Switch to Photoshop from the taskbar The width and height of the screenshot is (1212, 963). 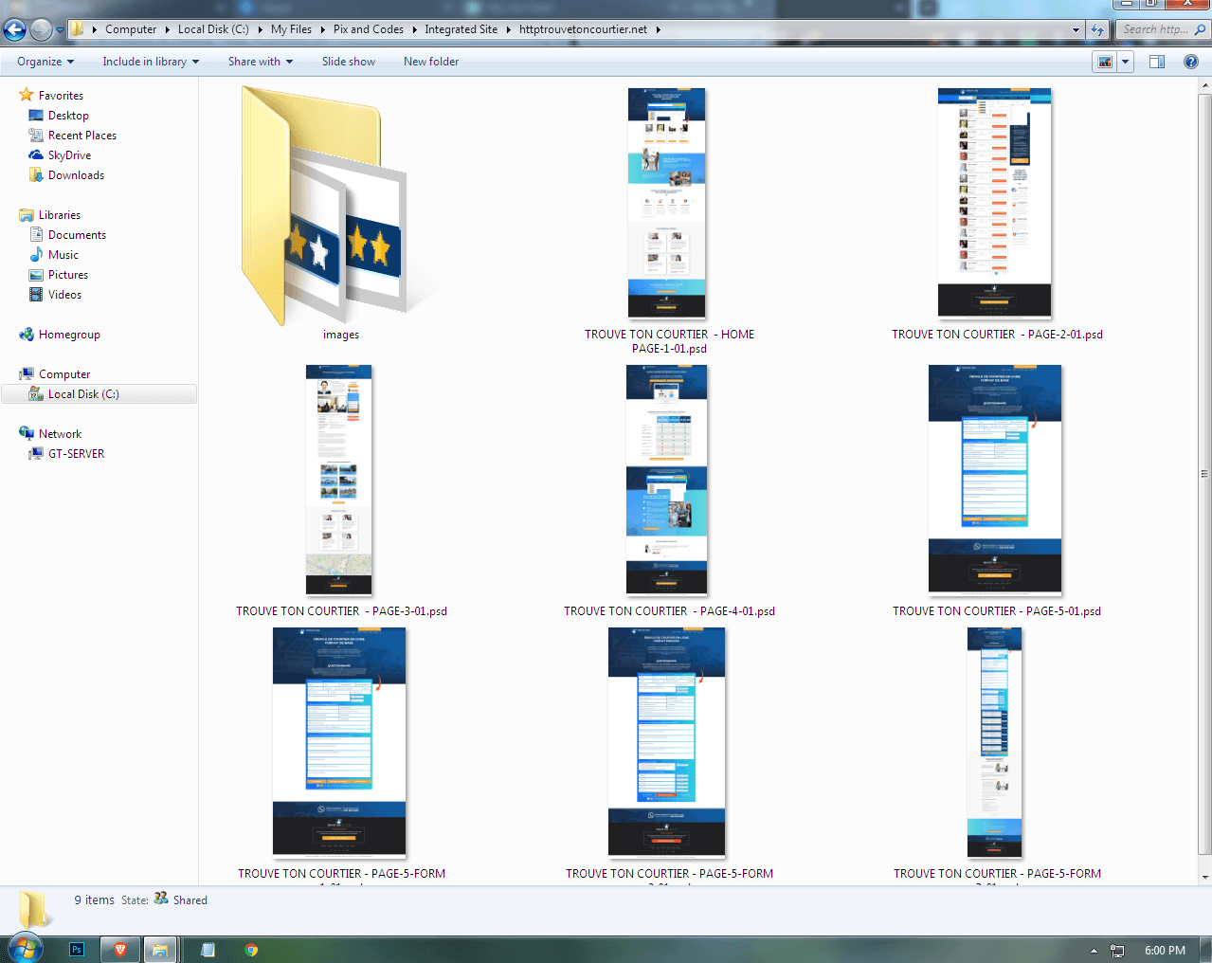pos(77,950)
